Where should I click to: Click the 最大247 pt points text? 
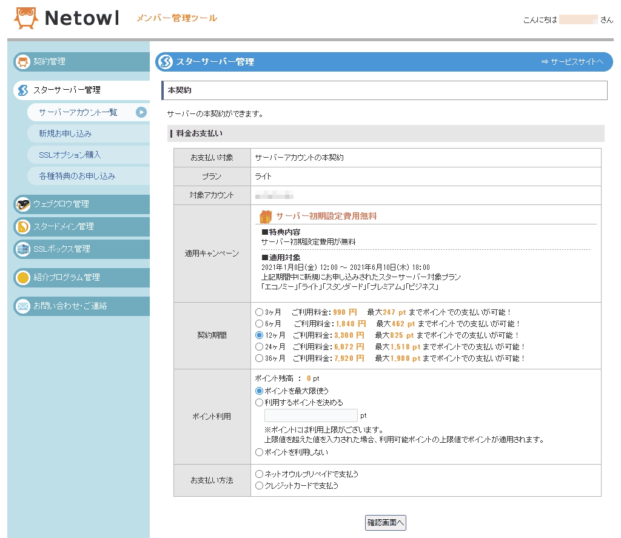pos(386,312)
